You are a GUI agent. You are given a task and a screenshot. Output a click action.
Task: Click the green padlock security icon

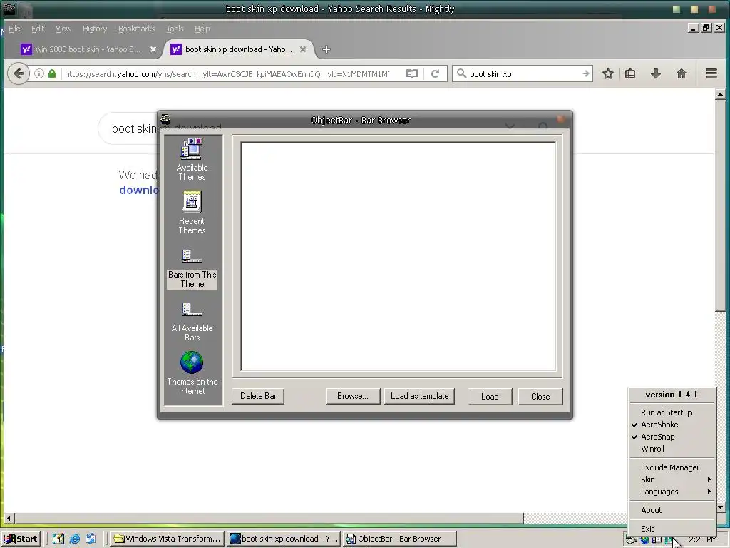pos(52,73)
